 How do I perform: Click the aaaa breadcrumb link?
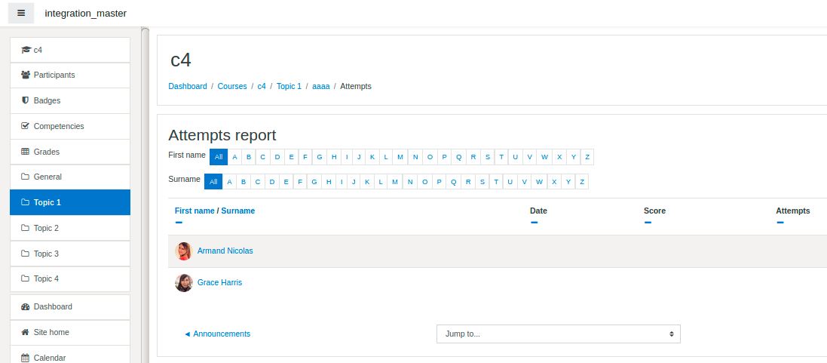click(320, 86)
